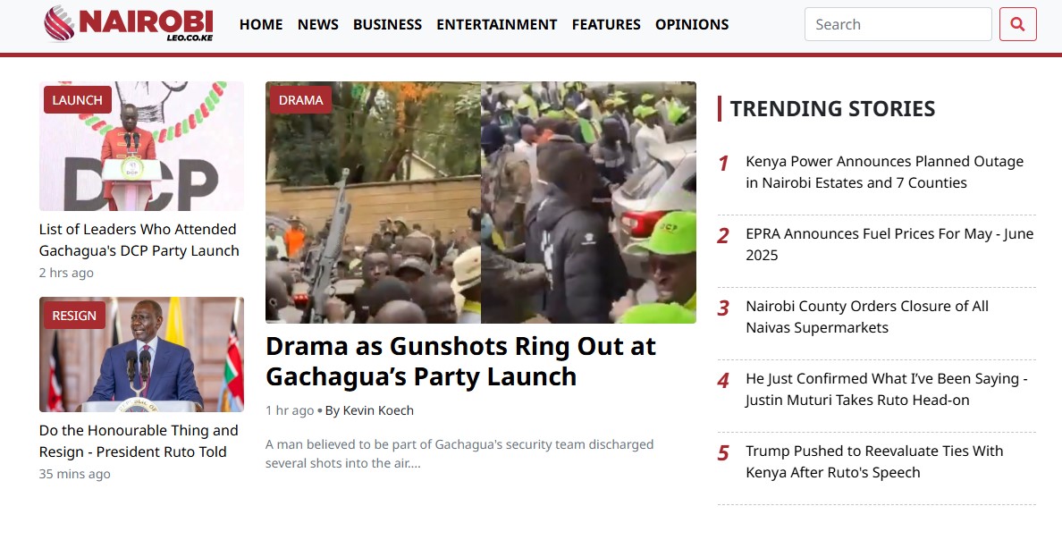Open EPRA Fuel Prices trending story
This screenshot has width=1062, height=540.
[x=889, y=244]
